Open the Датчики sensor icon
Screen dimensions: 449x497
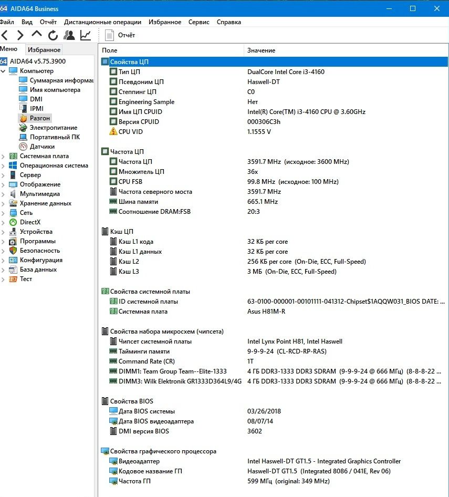tap(23, 147)
